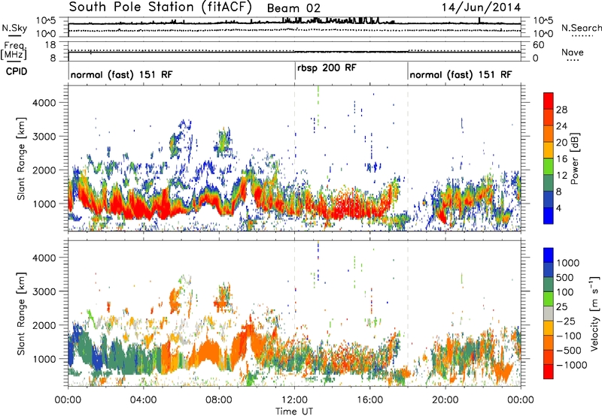Click the 'N.Search' legend label
The image size is (602, 416).
click(581, 28)
